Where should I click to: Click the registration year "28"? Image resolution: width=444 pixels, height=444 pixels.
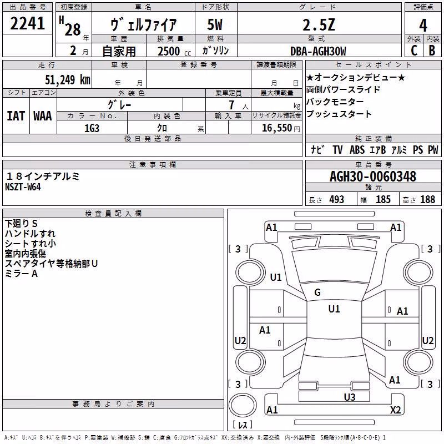tap(73, 30)
